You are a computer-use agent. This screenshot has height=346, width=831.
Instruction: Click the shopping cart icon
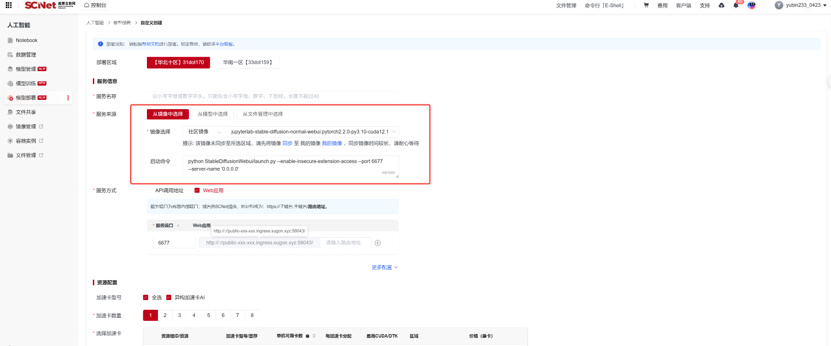646,5
